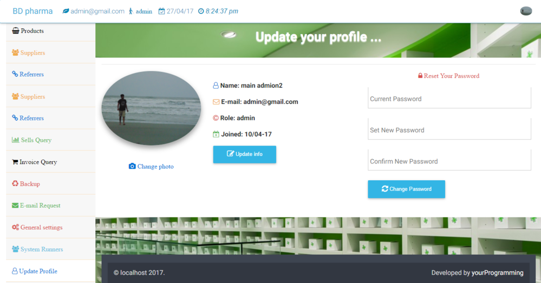Click the camera icon beside Change photo
The width and height of the screenshot is (541, 283).
(x=132, y=166)
